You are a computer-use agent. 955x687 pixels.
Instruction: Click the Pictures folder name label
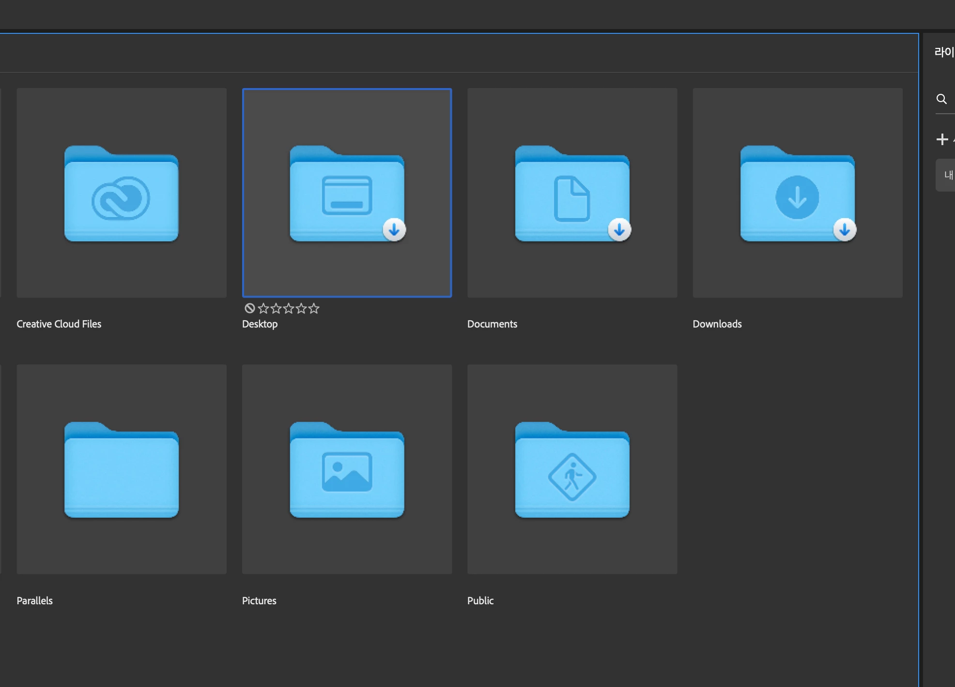259,601
